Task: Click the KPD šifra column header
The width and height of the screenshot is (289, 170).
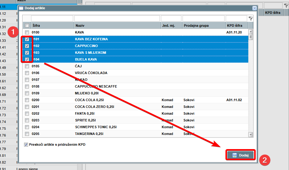Action: click(236, 26)
